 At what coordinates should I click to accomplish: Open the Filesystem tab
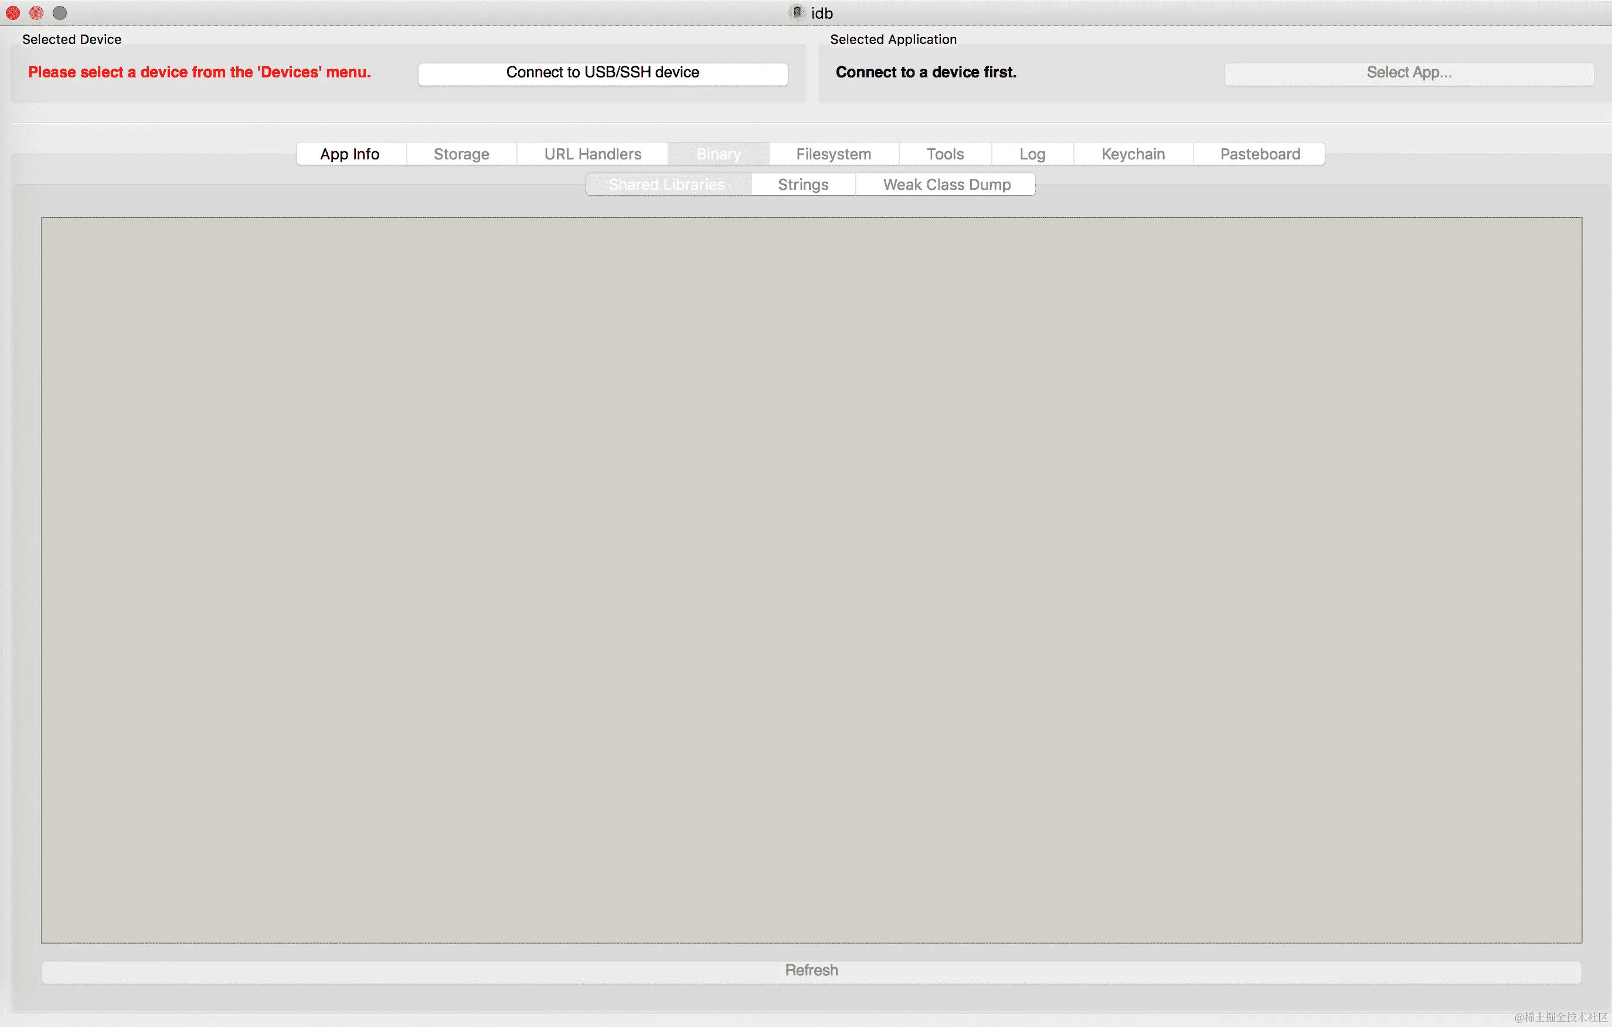click(834, 154)
